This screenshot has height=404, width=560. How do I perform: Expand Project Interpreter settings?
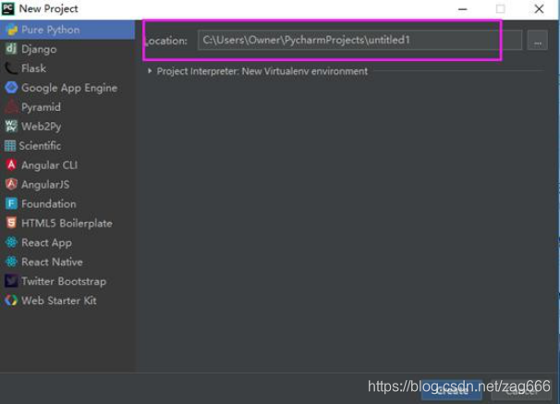(x=150, y=71)
